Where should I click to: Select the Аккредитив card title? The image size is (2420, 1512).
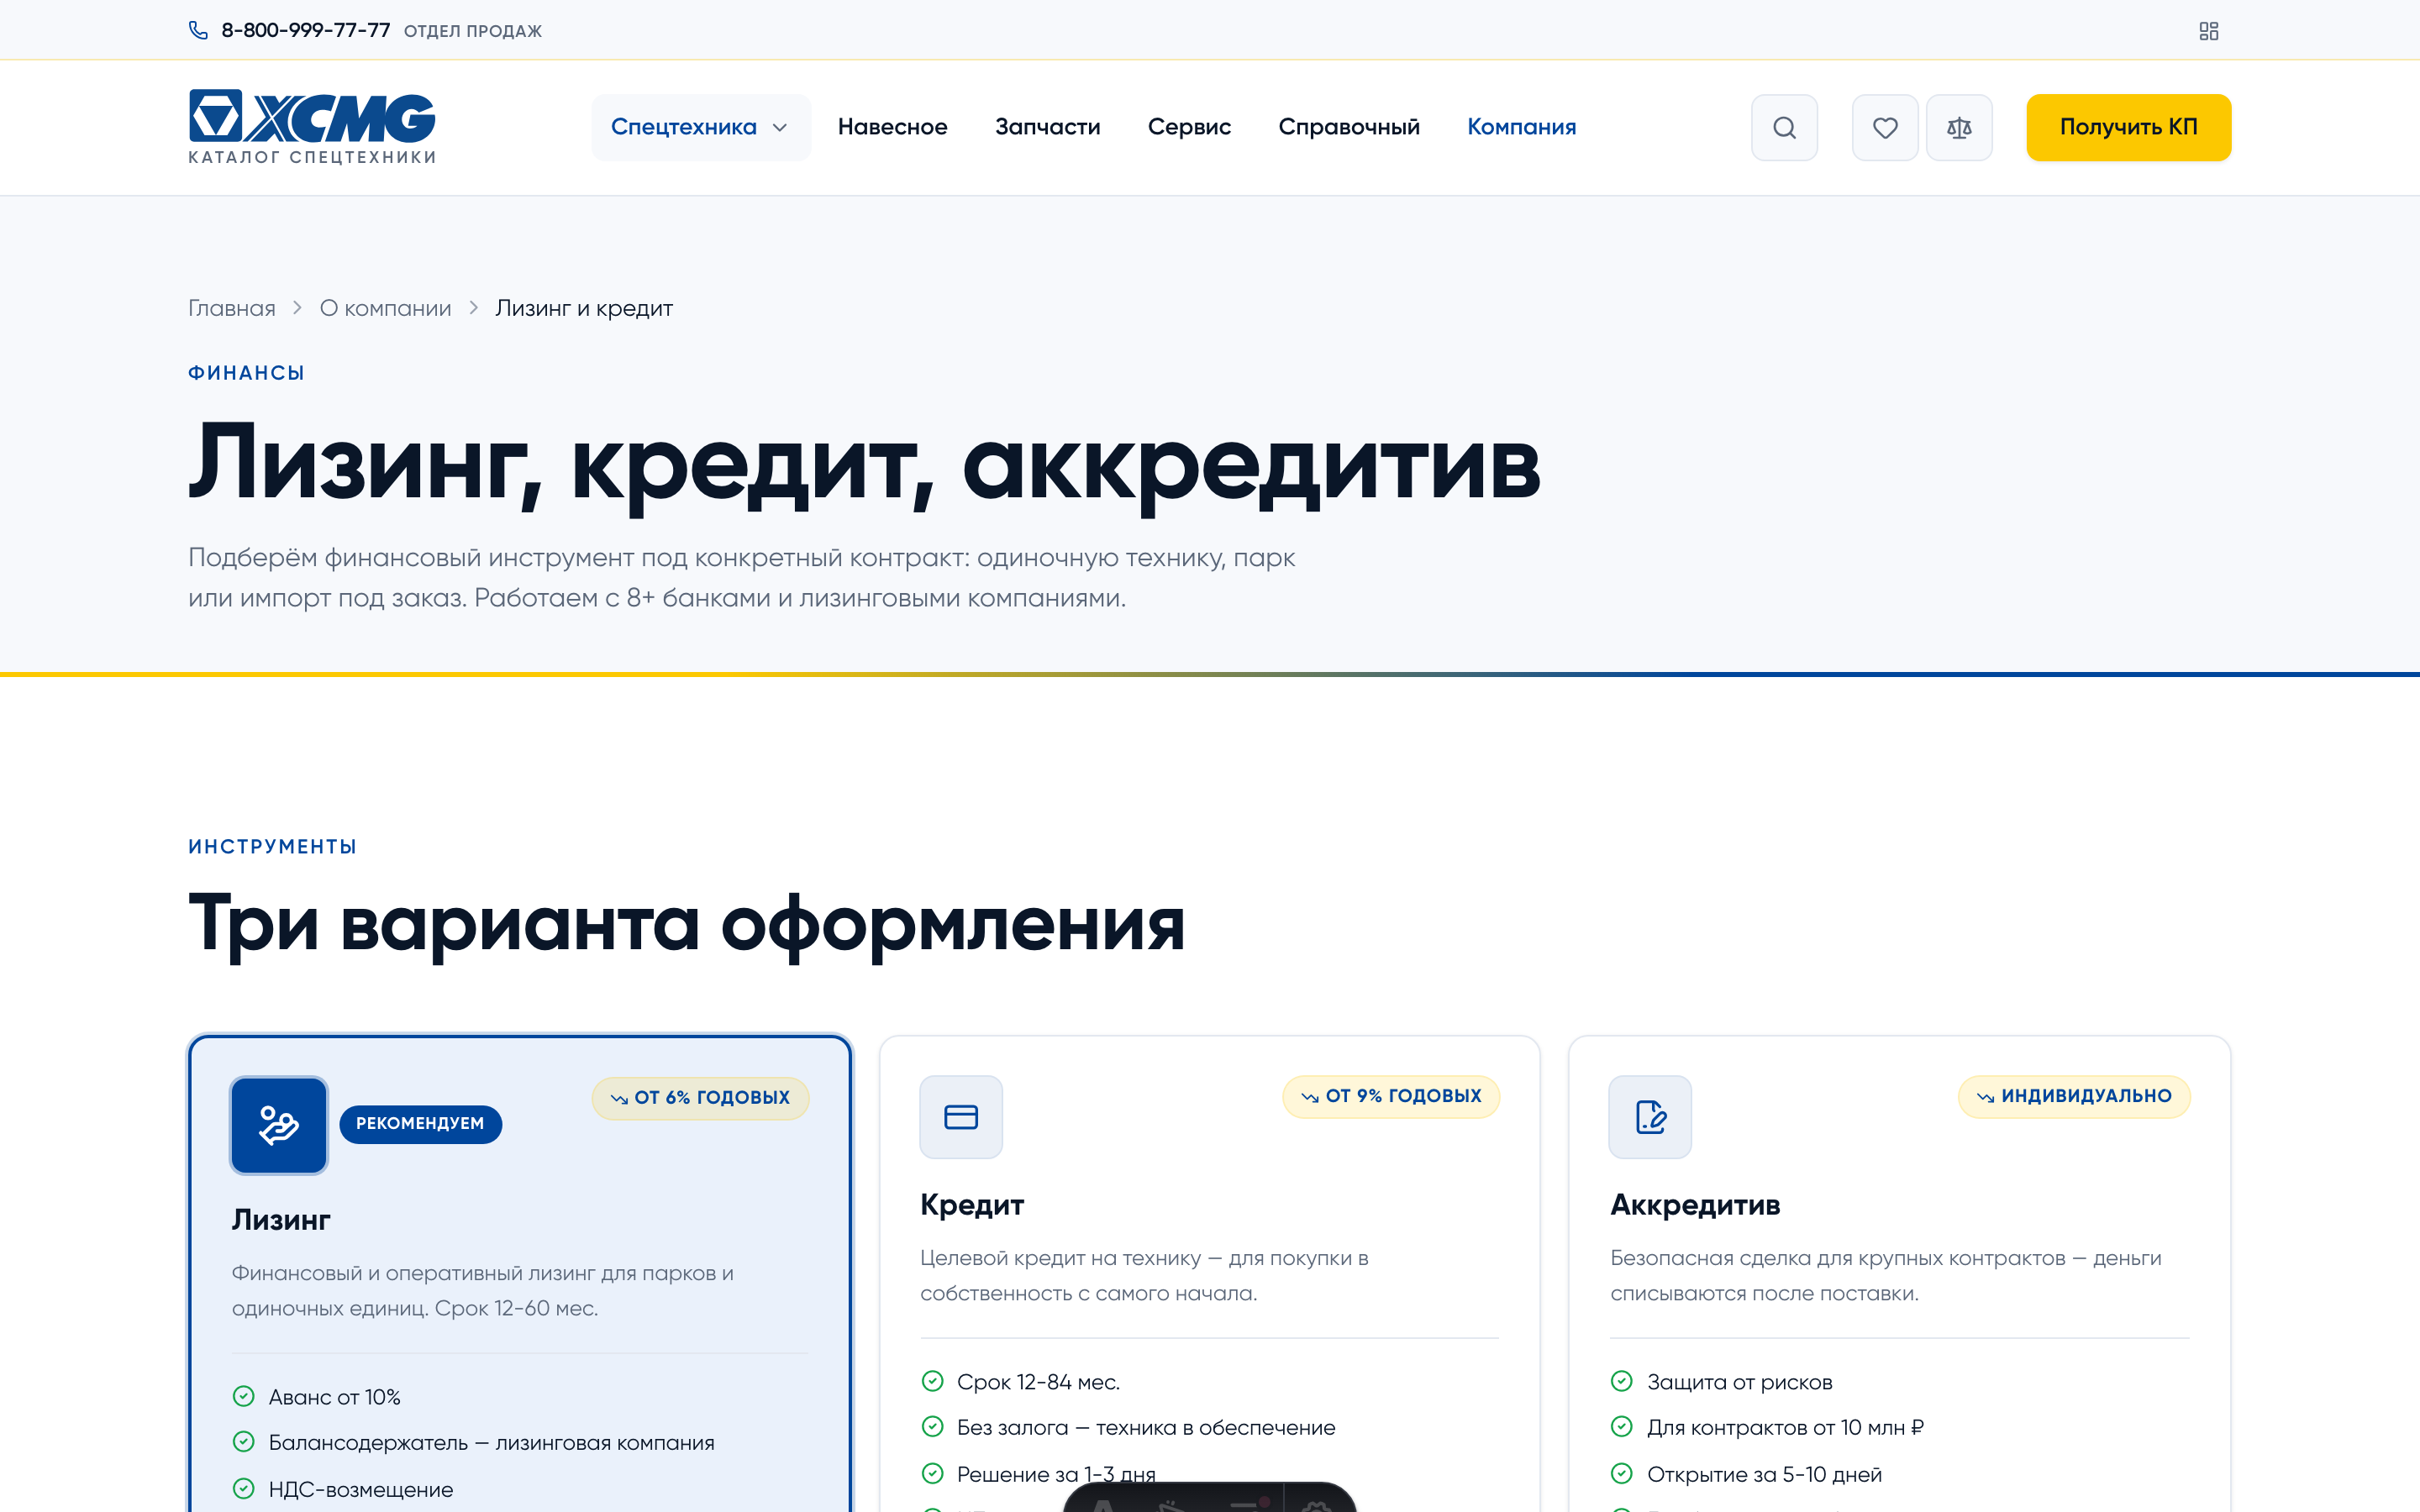pyautogui.click(x=1695, y=1205)
